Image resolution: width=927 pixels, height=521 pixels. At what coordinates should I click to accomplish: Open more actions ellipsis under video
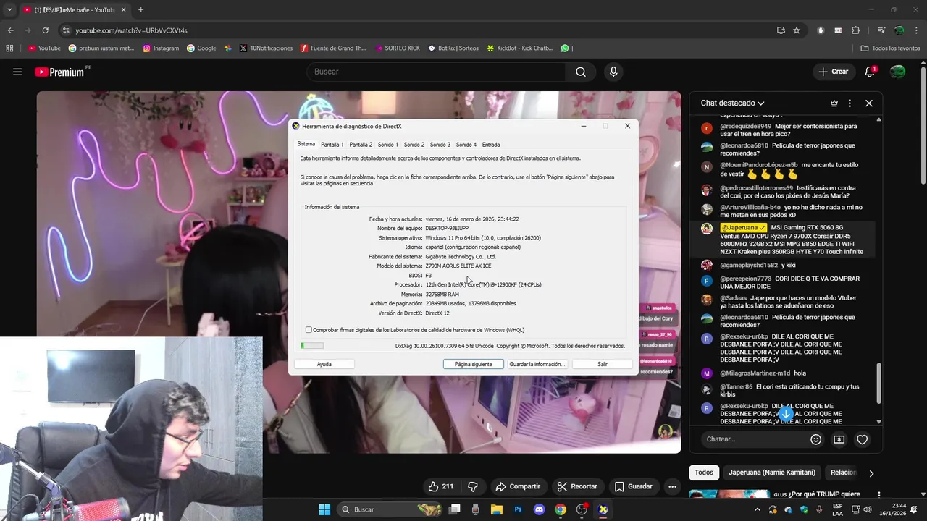673,486
